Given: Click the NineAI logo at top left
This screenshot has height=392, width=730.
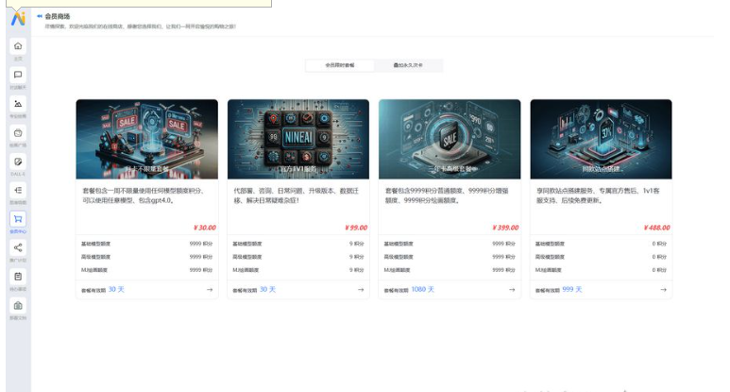Looking at the screenshot, I should point(18,19).
